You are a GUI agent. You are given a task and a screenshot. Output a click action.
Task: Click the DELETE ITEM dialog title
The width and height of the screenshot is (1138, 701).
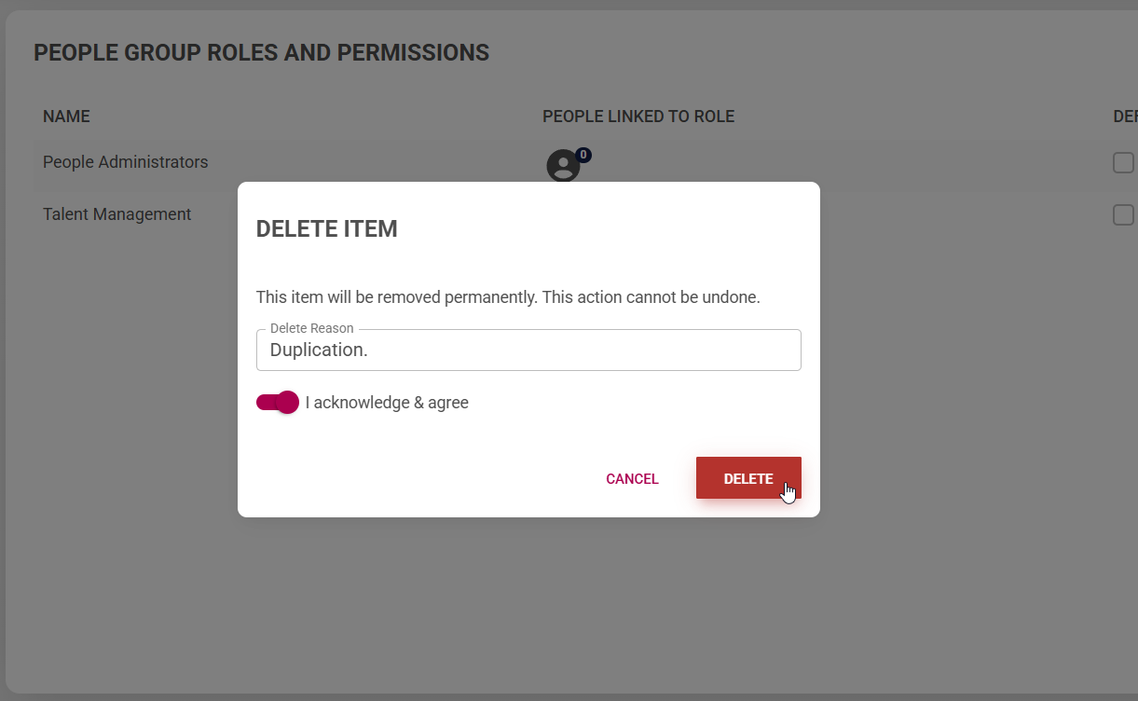pos(326,228)
